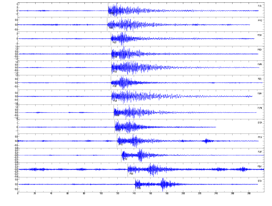Select the late burst near 270 seconds on second-from-bottom trace
The width and height of the screenshot is (272, 206).
(243, 169)
